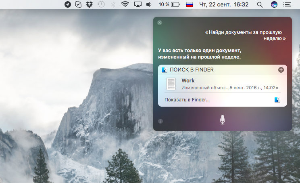
Task: Open Finder icon beside Показать в Finder
Action: coord(277,100)
